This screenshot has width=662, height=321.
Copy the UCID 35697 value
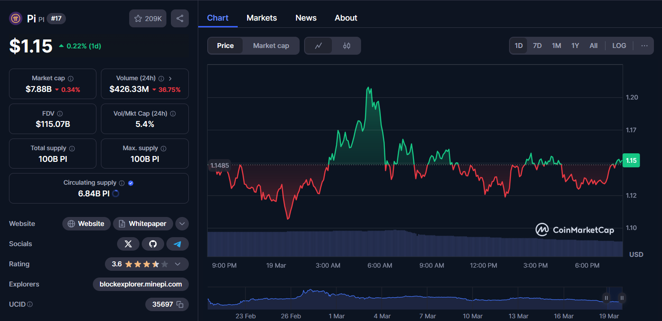coord(180,304)
